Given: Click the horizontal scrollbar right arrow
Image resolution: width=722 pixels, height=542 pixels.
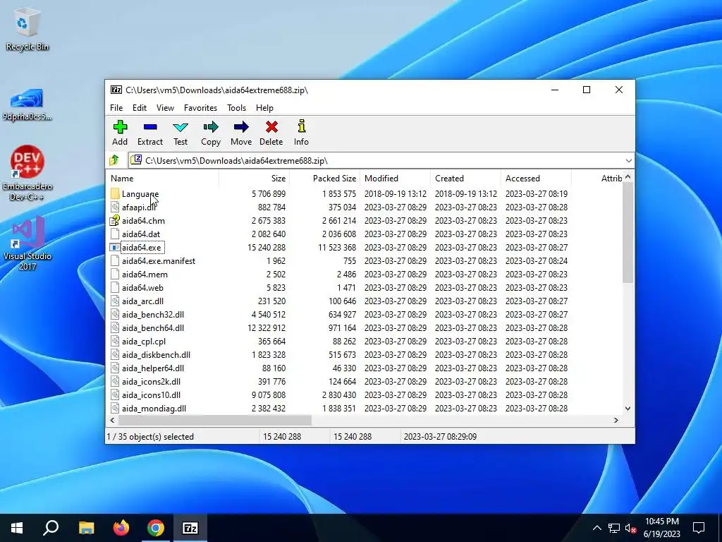Looking at the screenshot, I should pyautogui.click(x=616, y=421).
